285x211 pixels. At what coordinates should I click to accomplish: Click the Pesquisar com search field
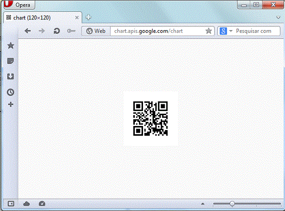(x=257, y=31)
